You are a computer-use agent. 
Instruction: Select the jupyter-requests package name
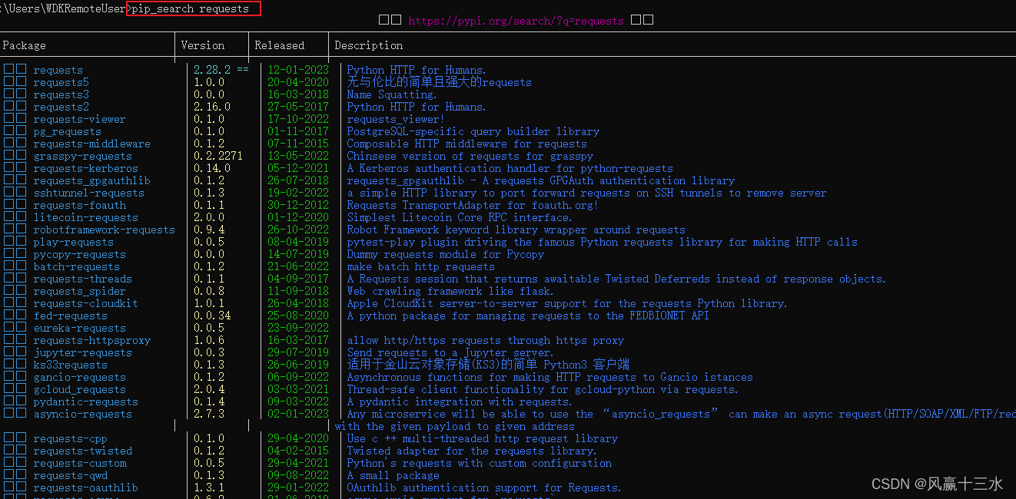click(x=82, y=352)
